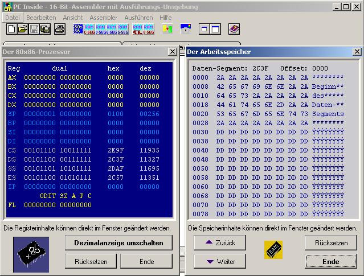Click Zurück to show previous memory page
The width and height of the screenshot is (364, 276).
point(219,243)
